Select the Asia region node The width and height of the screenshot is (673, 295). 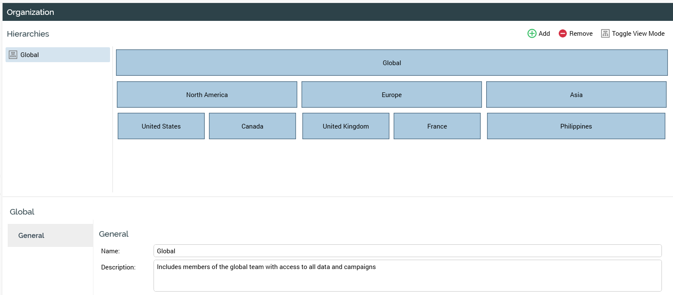[x=576, y=95]
